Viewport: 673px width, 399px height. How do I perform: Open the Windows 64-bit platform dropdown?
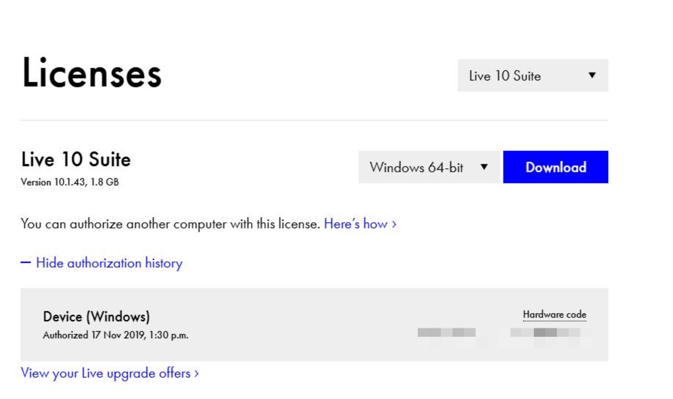click(429, 167)
